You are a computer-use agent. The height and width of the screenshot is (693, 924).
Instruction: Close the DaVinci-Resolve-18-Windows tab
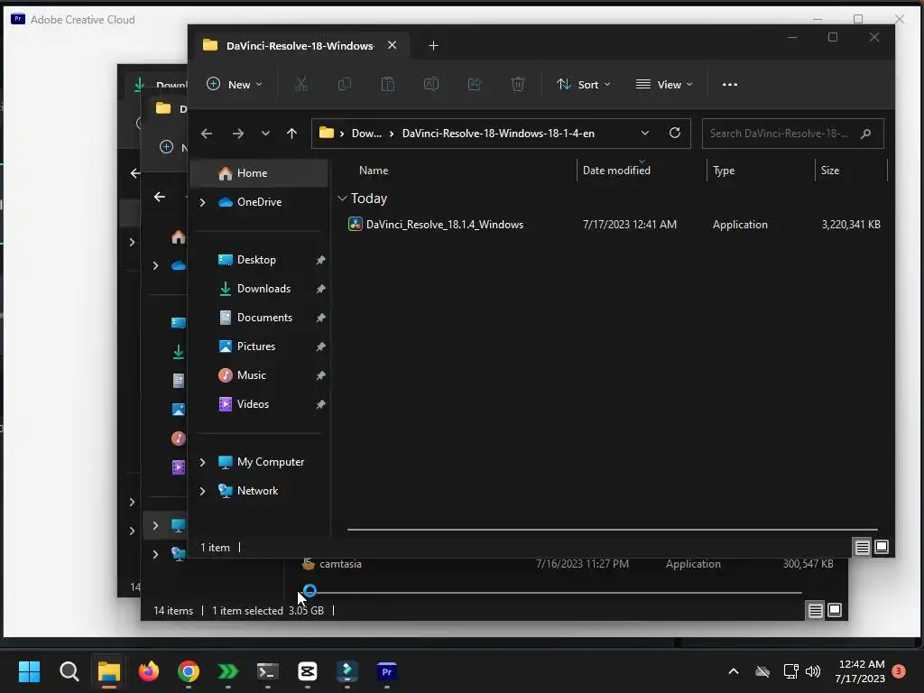pos(392,45)
